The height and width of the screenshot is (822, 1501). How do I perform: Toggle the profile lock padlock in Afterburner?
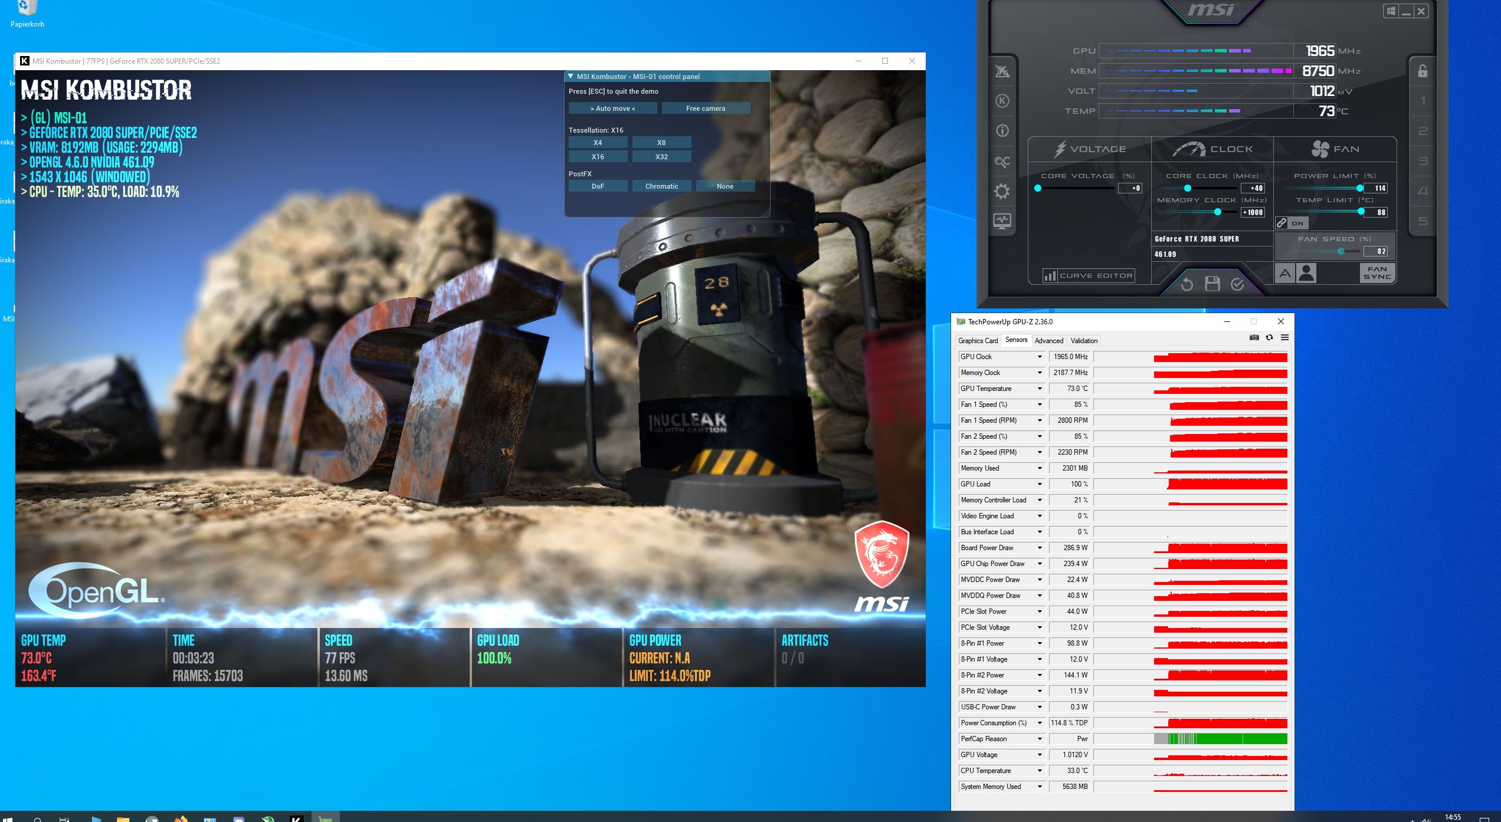(1423, 71)
